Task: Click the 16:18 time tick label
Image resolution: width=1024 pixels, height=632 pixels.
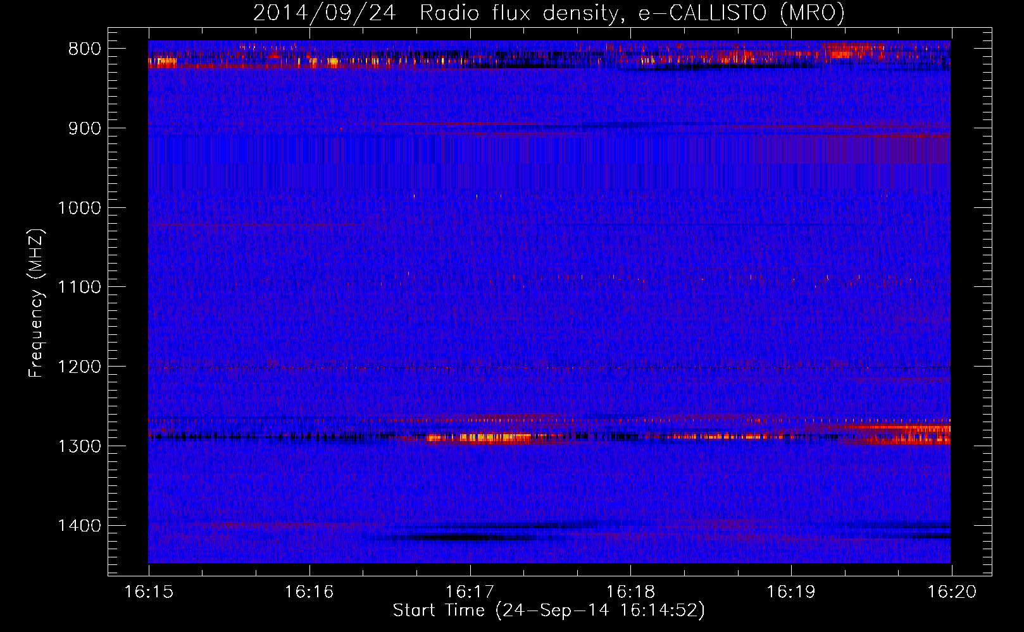Action: (x=630, y=592)
